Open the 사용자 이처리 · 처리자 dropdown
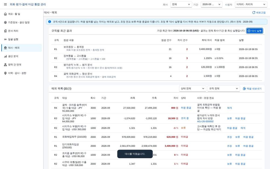 click(251, 4)
